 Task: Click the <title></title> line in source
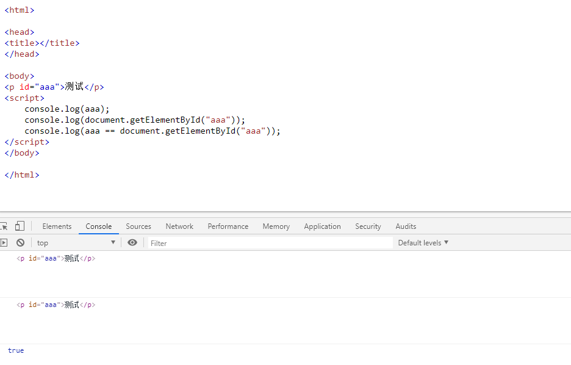tap(42, 43)
